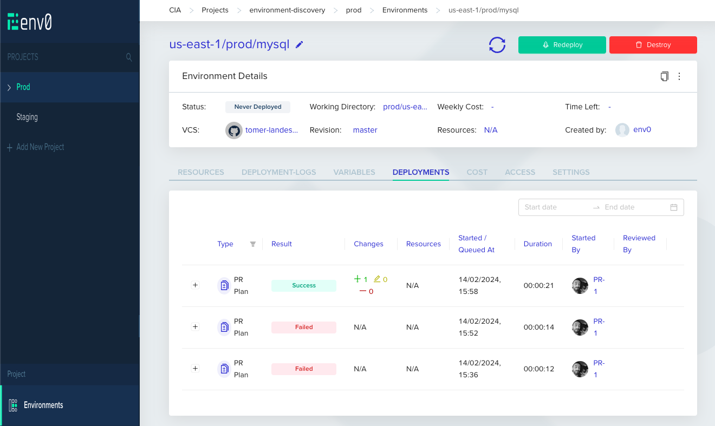Click the Never Deployed status badge
715x426 pixels.
click(258, 107)
